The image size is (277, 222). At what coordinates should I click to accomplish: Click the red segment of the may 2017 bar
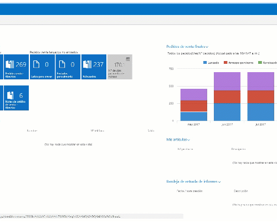(x=194, y=106)
